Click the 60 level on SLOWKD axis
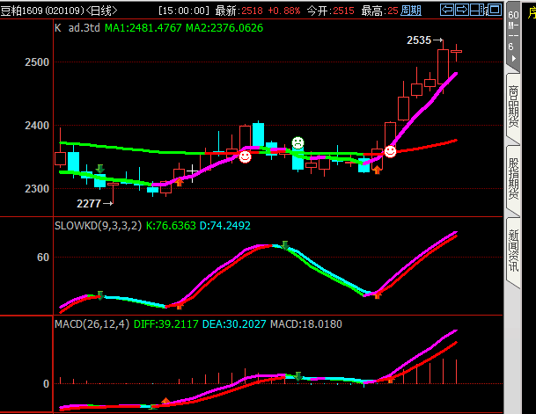Screen dimensions: 536x414 [x=43, y=257]
